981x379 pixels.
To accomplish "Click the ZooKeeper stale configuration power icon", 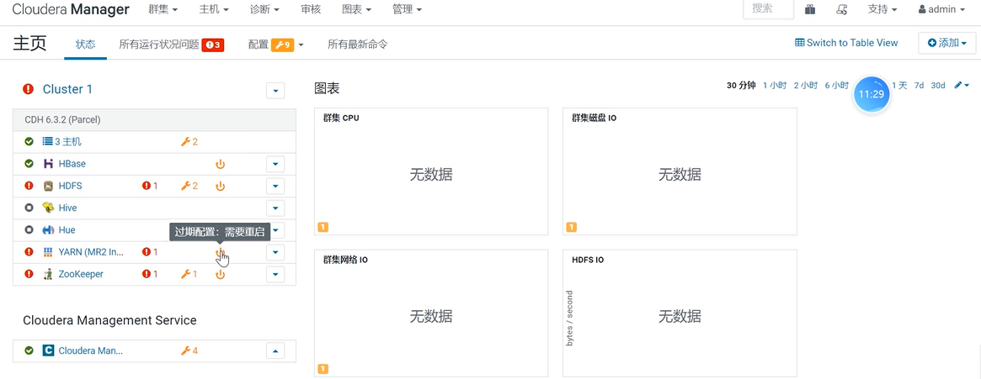I will [x=221, y=274].
